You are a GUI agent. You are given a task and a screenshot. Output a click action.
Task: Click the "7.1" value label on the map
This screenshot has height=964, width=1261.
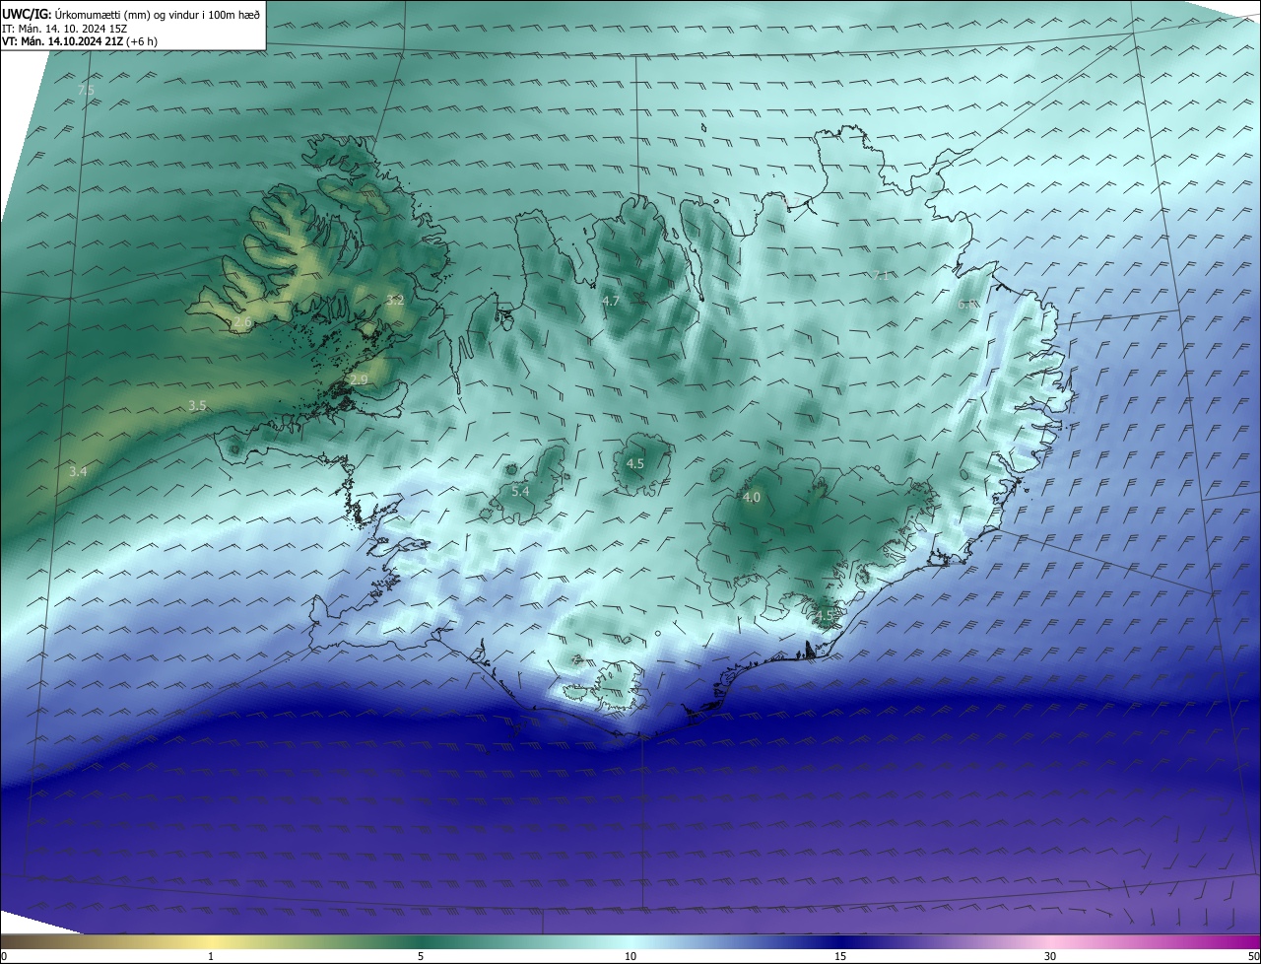(x=880, y=275)
